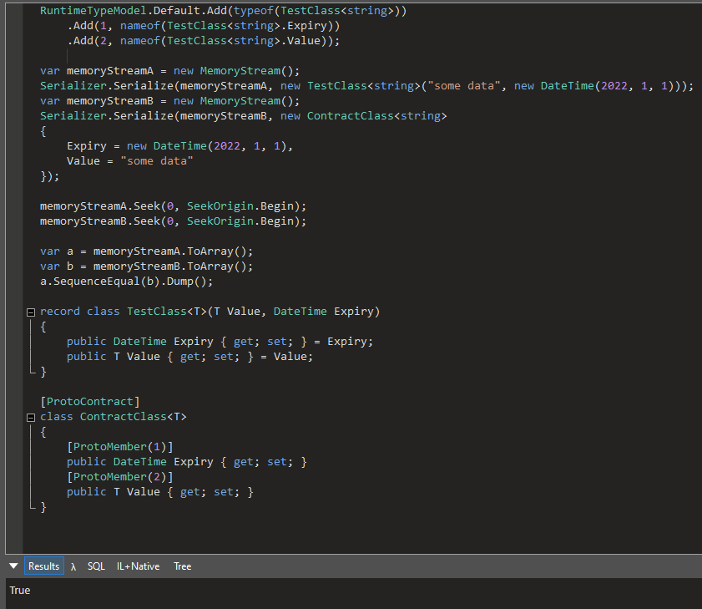The width and height of the screenshot is (702, 609).
Task: Switch to the Results tab
Action: [43, 566]
